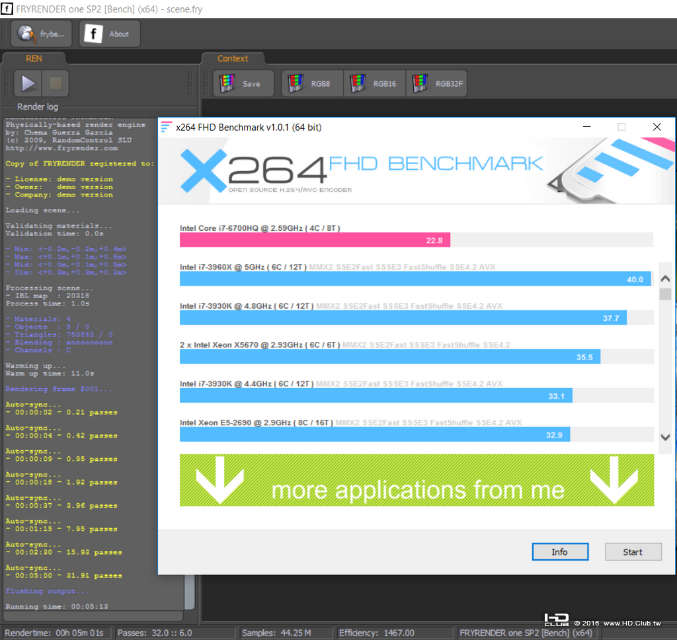The height and width of the screenshot is (640, 677).
Task: Click the Info button in x264 benchmark
Action: pyautogui.click(x=560, y=552)
